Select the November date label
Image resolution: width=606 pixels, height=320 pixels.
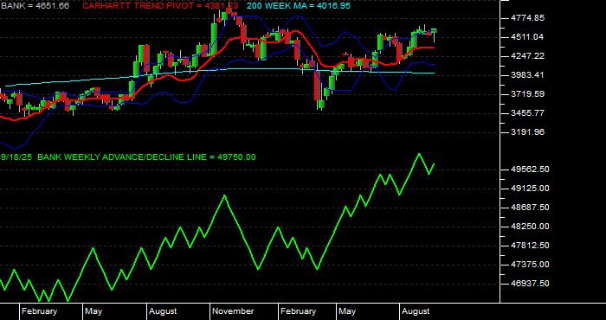[x=234, y=311]
